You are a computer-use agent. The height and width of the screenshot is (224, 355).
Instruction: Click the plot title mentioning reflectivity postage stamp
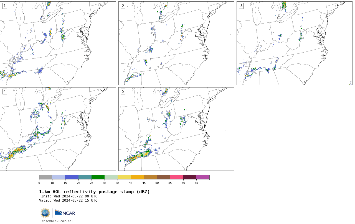coord(94,192)
